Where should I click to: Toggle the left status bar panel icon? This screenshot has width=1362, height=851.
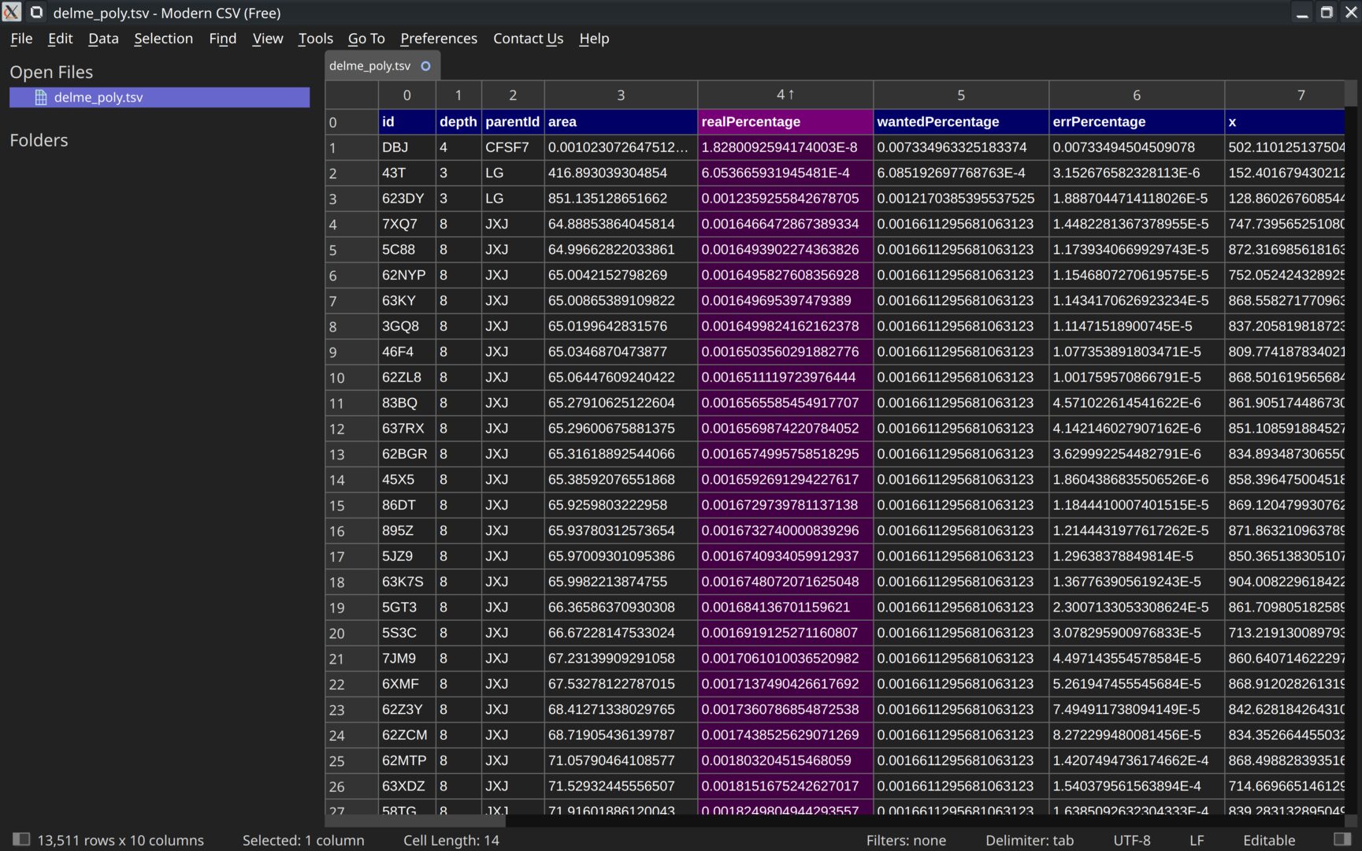tap(22, 840)
